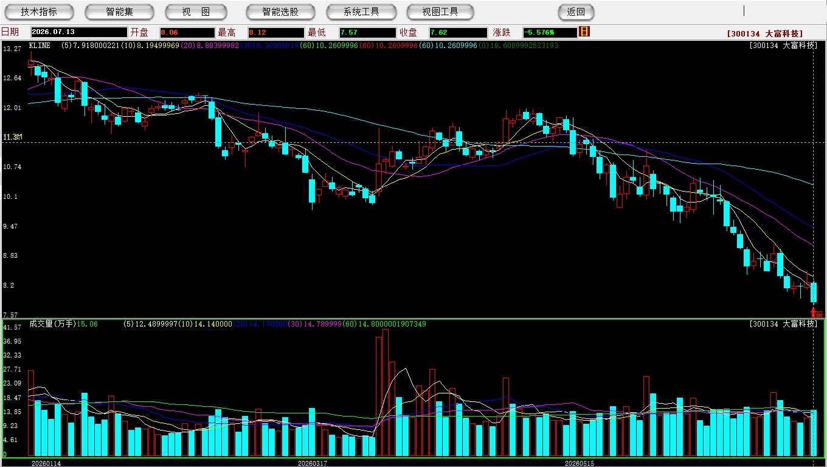Open the 视图工具 button
The width and height of the screenshot is (827, 467).
tap(440, 12)
